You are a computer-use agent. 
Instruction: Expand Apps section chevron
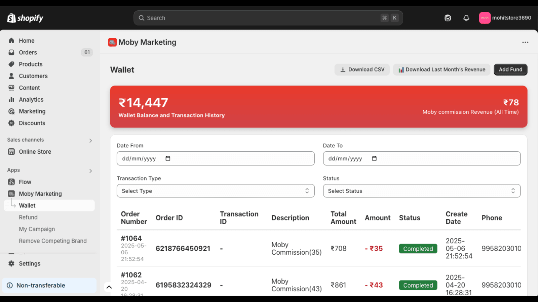pyautogui.click(x=90, y=171)
